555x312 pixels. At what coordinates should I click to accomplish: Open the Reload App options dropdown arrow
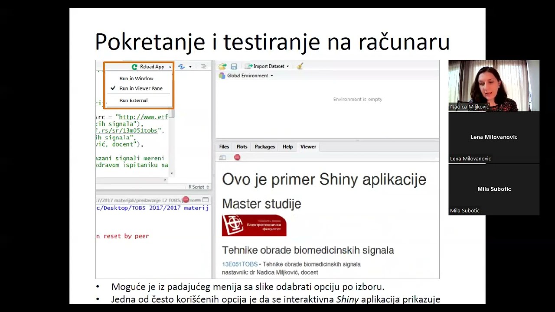(170, 67)
